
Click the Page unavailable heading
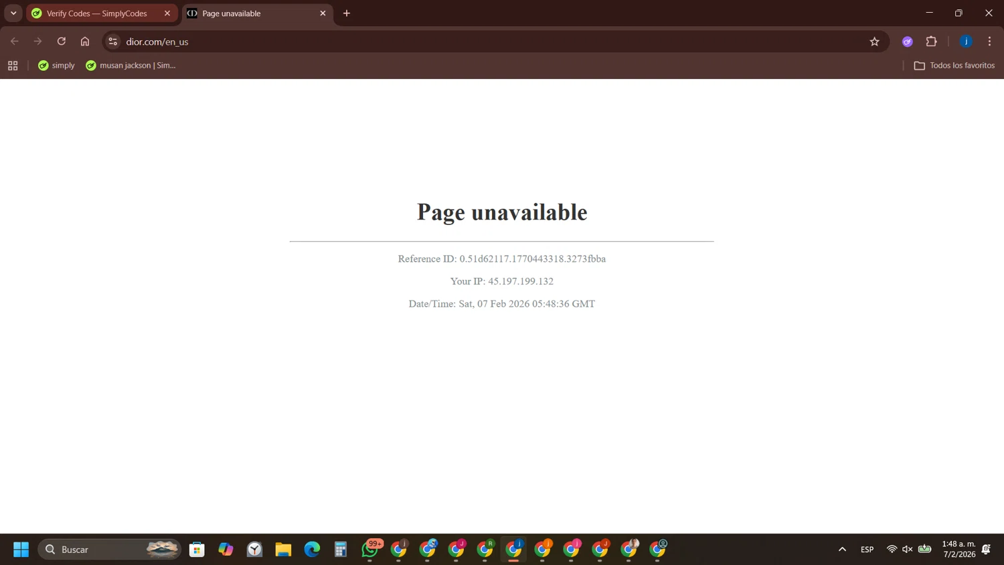tap(502, 212)
